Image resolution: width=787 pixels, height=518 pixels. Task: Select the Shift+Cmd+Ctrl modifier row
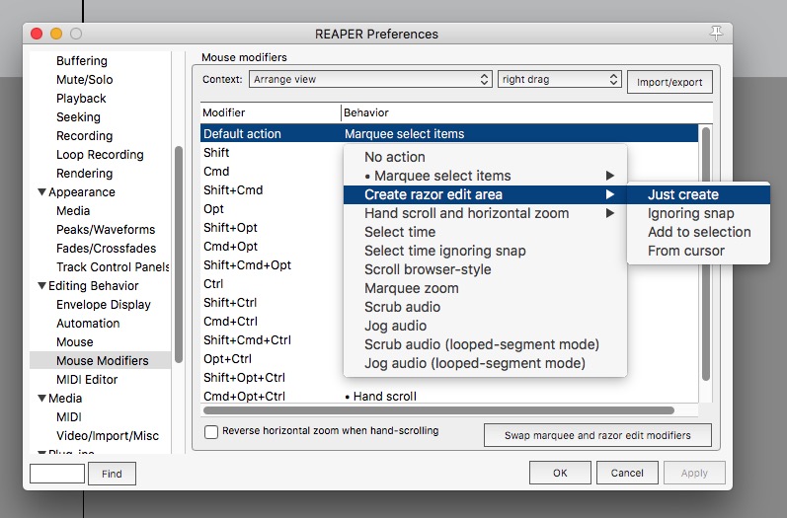pos(271,340)
